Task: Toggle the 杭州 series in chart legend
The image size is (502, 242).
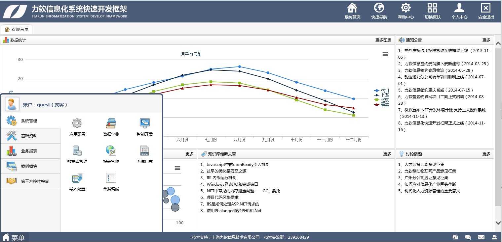Action: pyautogui.click(x=381, y=91)
